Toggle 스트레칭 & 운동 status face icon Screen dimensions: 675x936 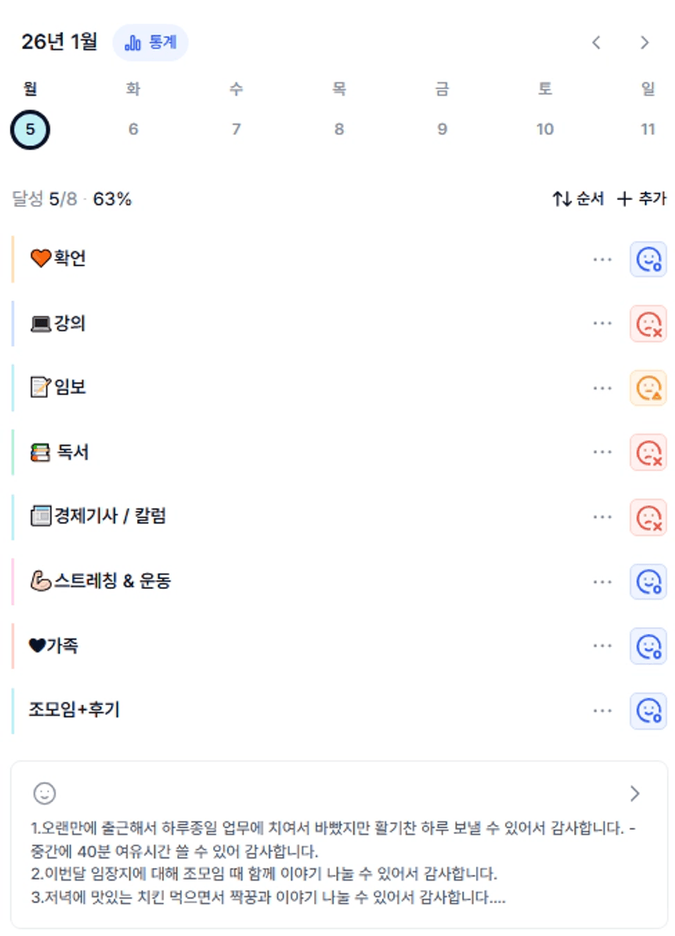tap(648, 582)
